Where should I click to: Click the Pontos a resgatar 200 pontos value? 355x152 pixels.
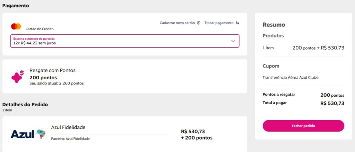tap(332, 95)
